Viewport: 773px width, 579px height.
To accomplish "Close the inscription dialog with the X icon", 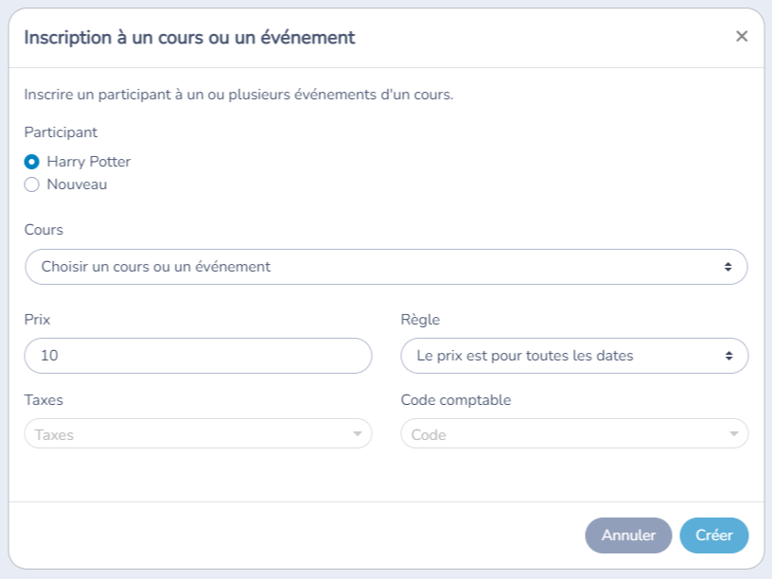I will click(742, 37).
